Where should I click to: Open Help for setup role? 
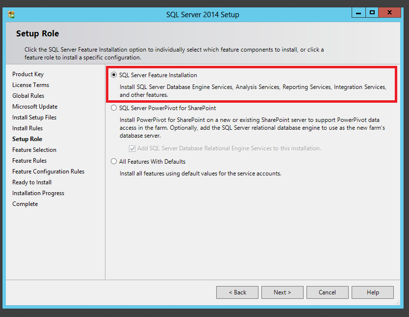click(372, 292)
